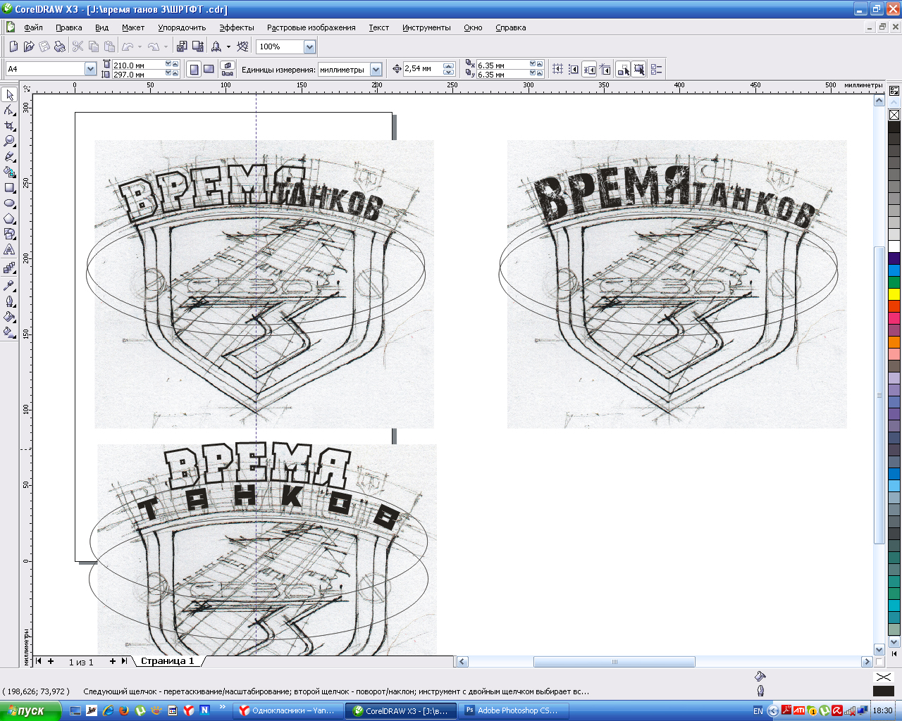
Task: Open the Макет menu
Action: (x=132, y=27)
